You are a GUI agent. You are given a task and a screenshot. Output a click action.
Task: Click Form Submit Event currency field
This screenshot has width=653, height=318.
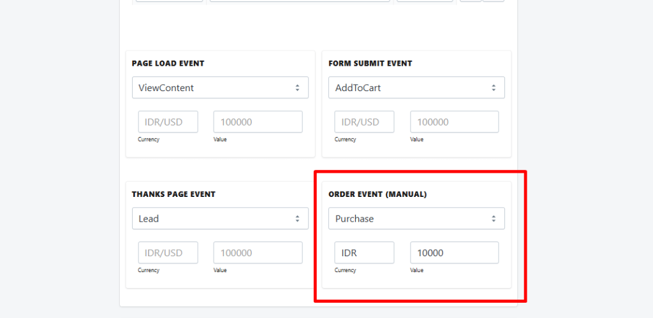pos(364,122)
